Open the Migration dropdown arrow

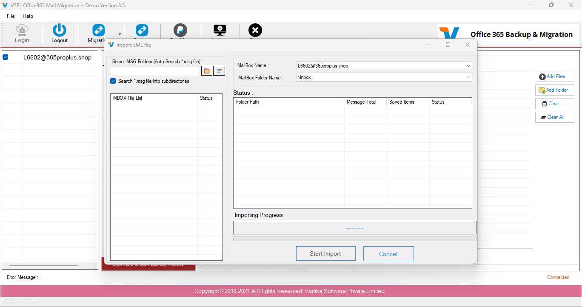click(x=120, y=34)
